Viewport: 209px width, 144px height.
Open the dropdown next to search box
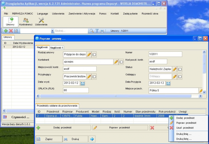point(52,31)
